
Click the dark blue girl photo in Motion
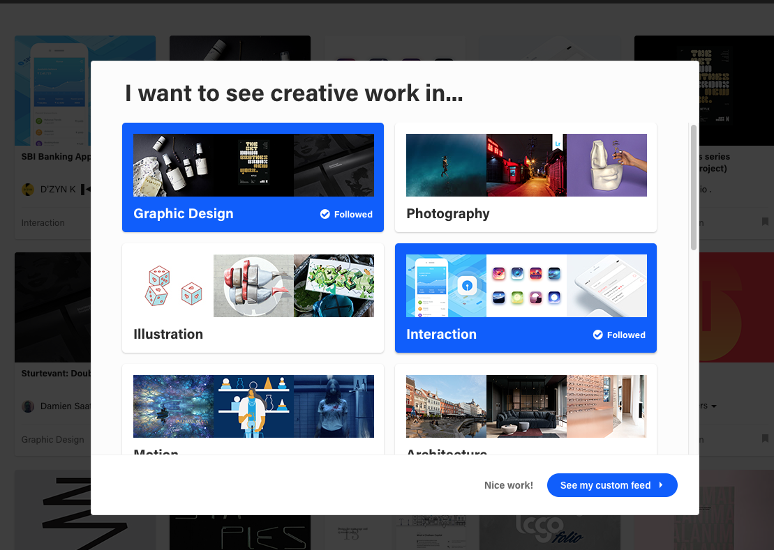334,406
